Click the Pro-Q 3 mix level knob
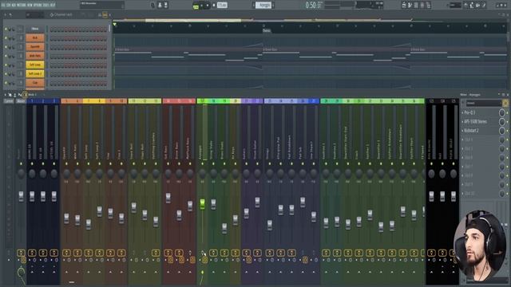Screen dimensions: 511x287 click(502, 112)
